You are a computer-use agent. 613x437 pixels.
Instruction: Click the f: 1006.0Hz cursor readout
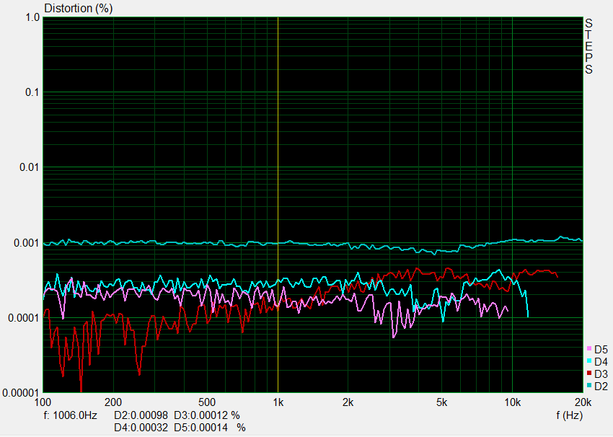click(x=71, y=415)
